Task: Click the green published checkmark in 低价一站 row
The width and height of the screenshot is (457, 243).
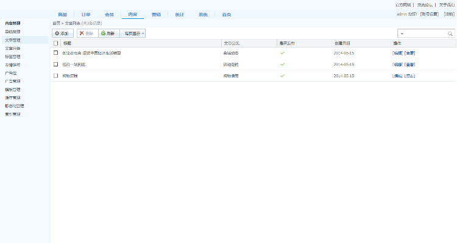Action: click(x=282, y=65)
